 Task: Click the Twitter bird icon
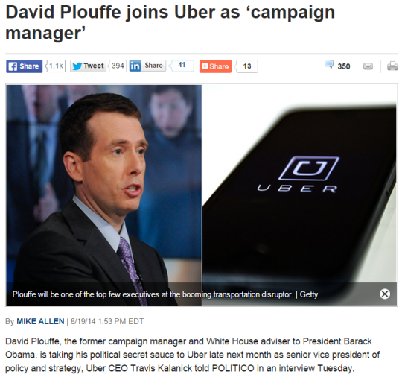(x=77, y=66)
